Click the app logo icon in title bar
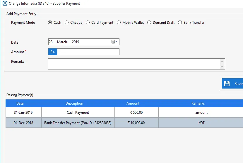Screen dimensions: 243x163 coord(4,4)
